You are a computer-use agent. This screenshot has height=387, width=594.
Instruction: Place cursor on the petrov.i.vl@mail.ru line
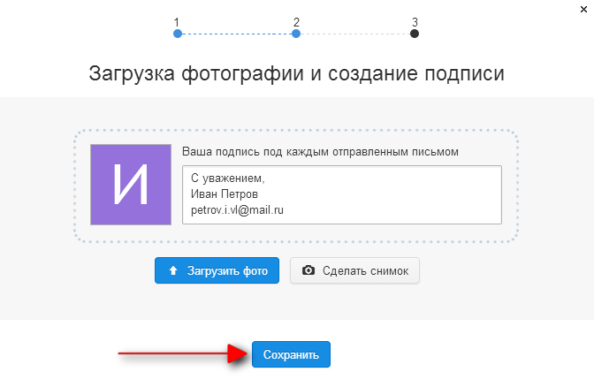pyautogui.click(x=237, y=210)
